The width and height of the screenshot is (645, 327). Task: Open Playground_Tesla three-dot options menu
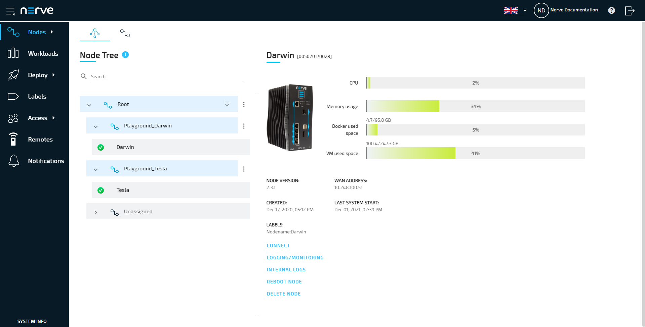(244, 169)
